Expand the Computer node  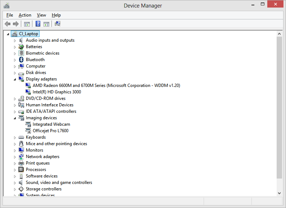coord(15,66)
